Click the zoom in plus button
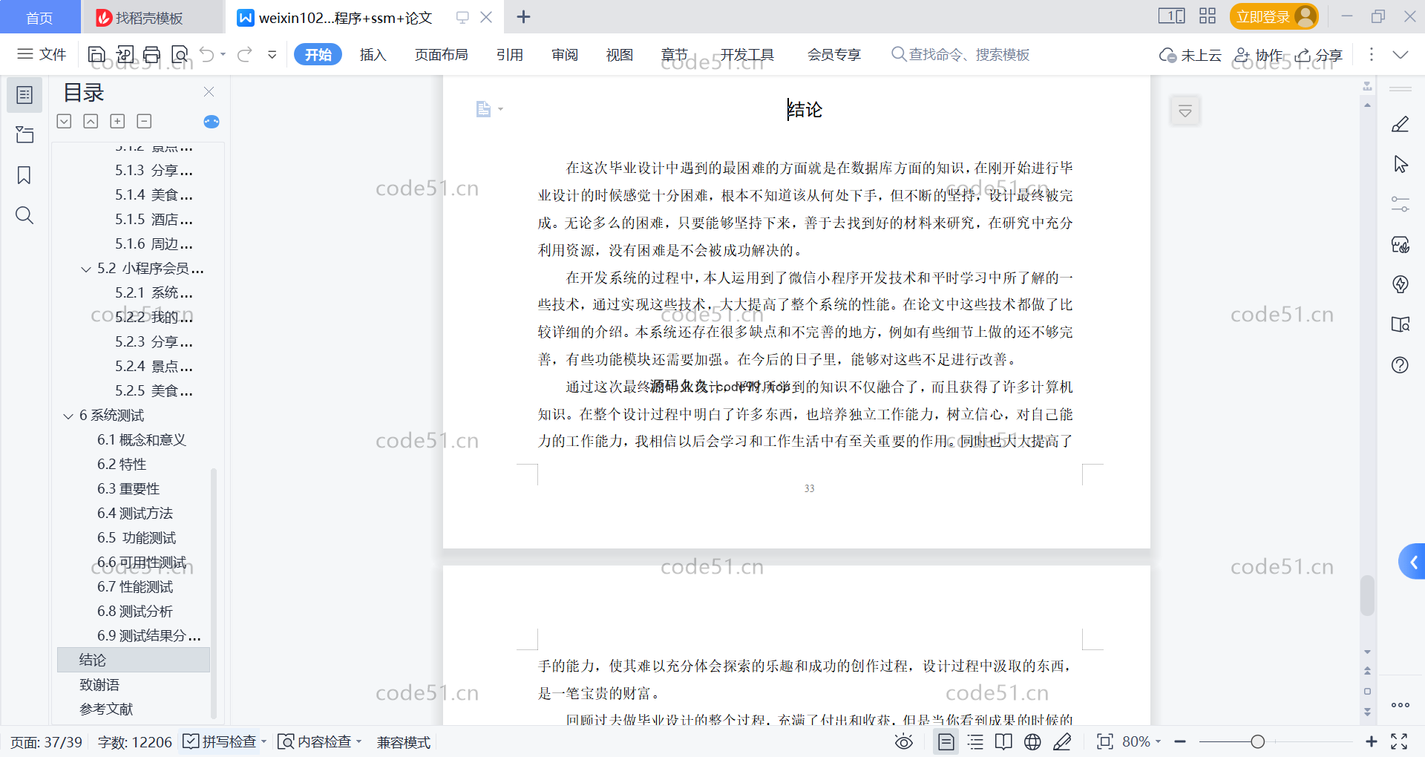This screenshot has width=1425, height=757. (x=1371, y=741)
